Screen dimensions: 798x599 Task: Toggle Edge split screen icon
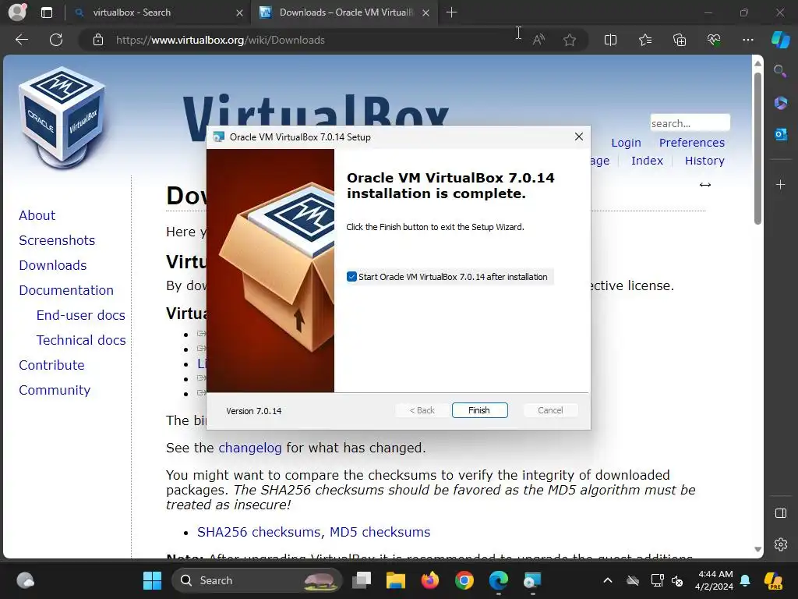pos(610,40)
